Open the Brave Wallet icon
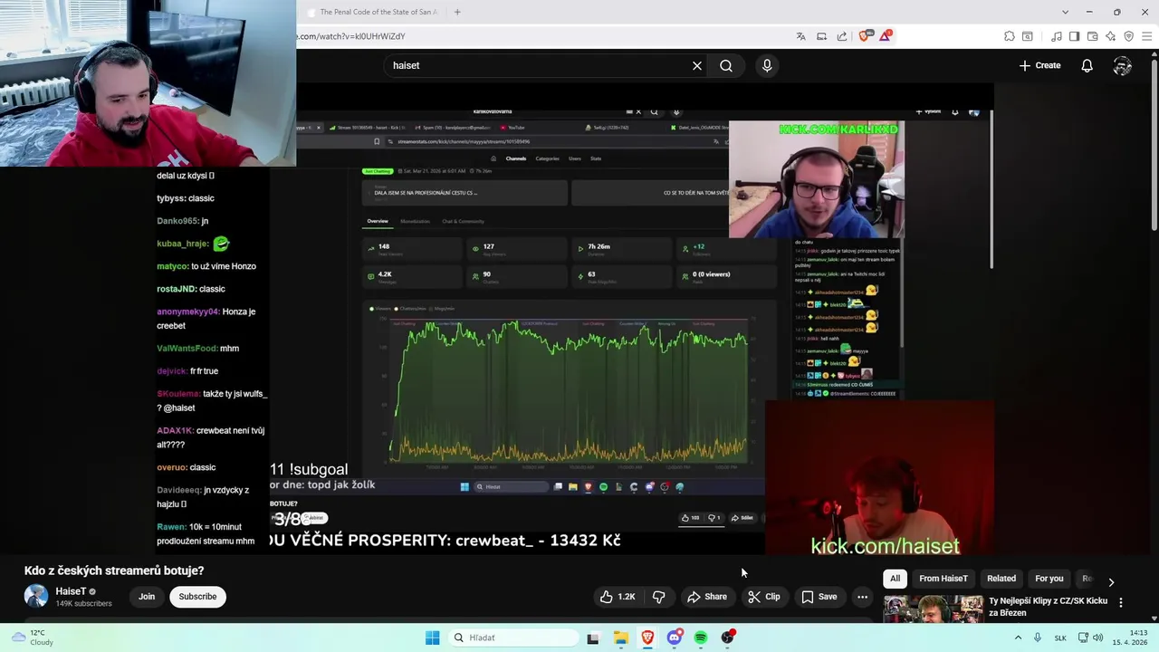 (x=1092, y=36)
